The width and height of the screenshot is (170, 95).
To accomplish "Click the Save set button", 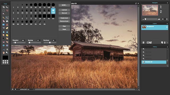I will [64, 13].
